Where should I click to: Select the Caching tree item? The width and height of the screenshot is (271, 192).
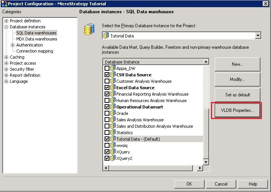point(17,57)
